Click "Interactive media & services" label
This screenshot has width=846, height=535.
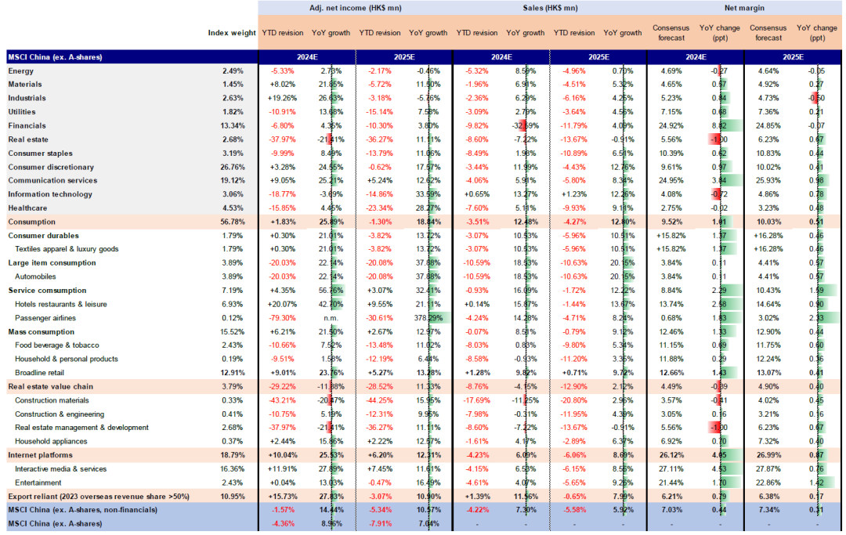(60, 469)
